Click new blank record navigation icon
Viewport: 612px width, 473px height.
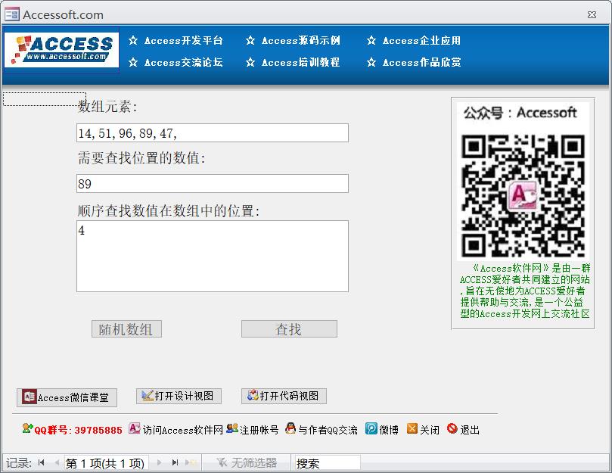click(191, 463)
